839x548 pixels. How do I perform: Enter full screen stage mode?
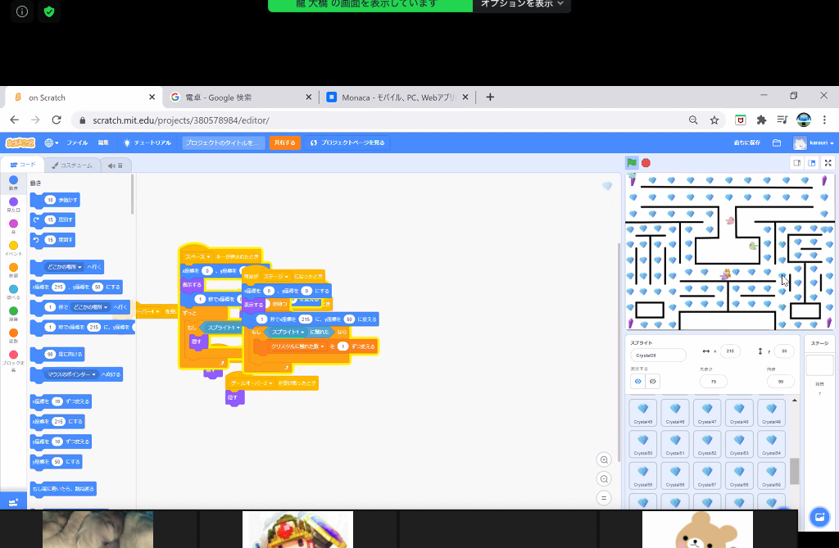point(828,163)
